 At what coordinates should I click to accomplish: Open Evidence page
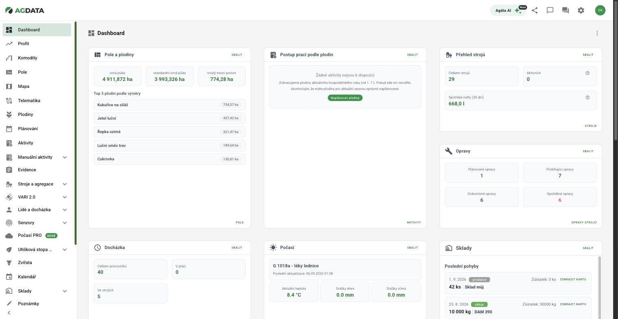click(x=37, y=170)
